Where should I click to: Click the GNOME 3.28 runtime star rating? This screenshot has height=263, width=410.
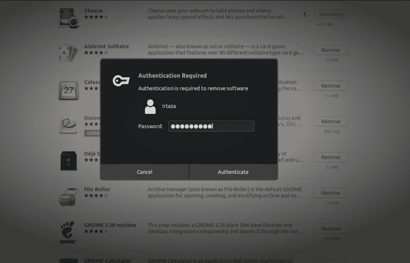point(96,231)
